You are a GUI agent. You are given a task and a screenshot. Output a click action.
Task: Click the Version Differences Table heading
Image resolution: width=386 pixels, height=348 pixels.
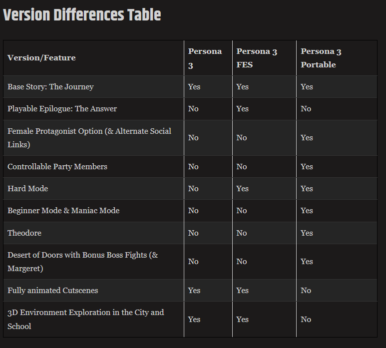[x=82, y=14]
